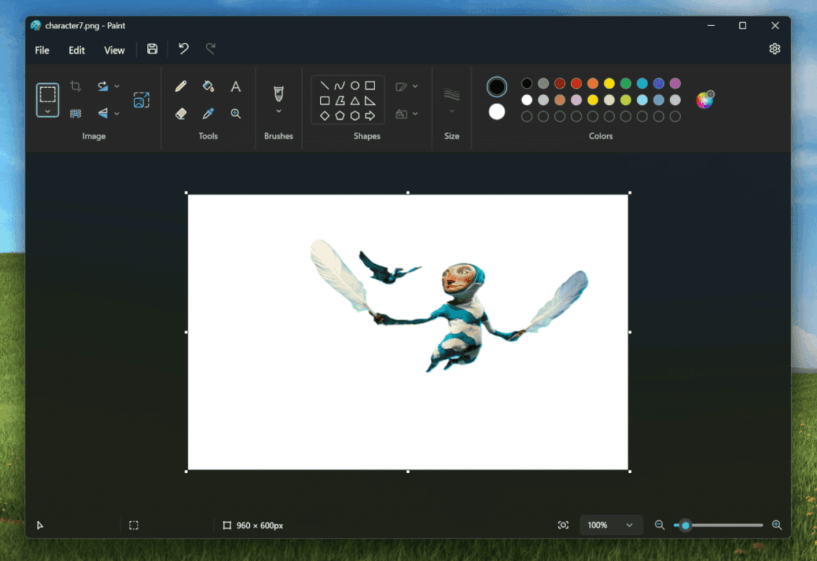
Task: Choose the red color swatch
Action: [576, 84]
